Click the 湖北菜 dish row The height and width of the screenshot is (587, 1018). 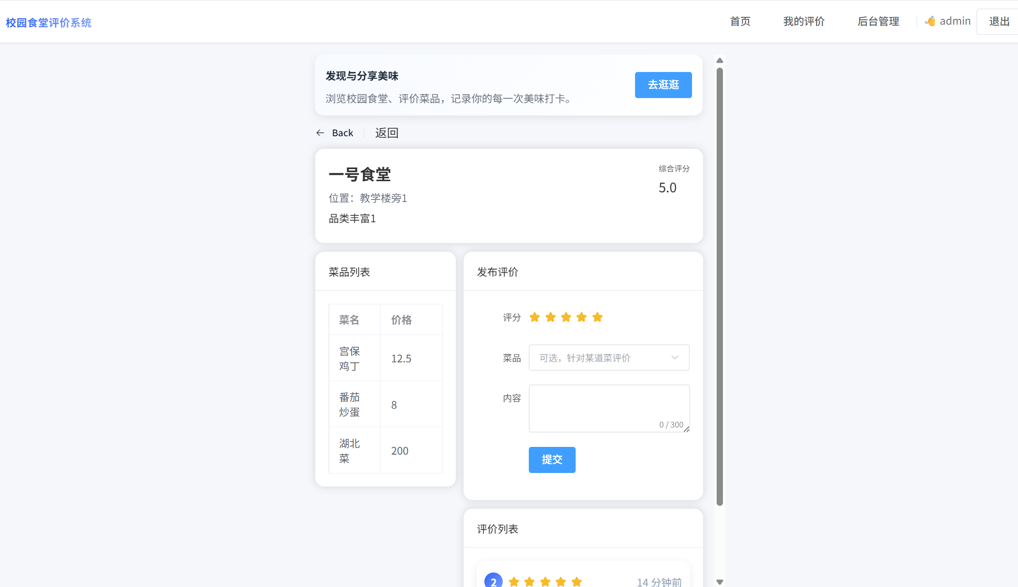385,450
